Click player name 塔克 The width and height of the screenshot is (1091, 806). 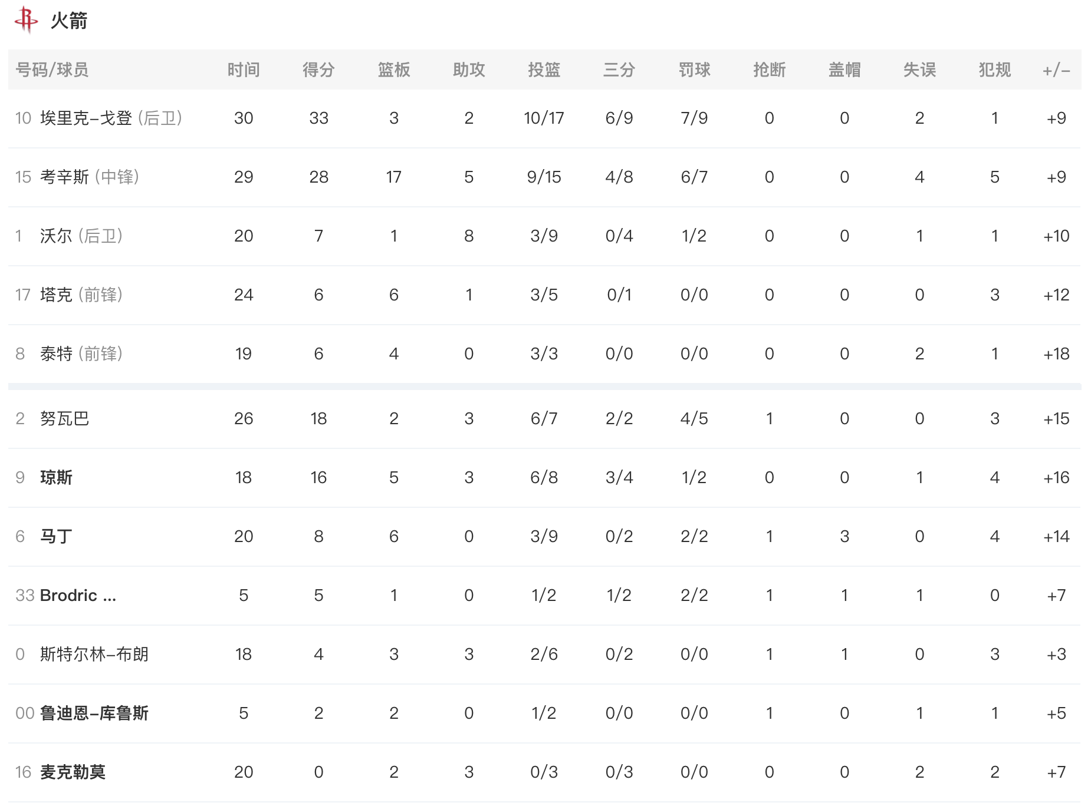point(56,295)
